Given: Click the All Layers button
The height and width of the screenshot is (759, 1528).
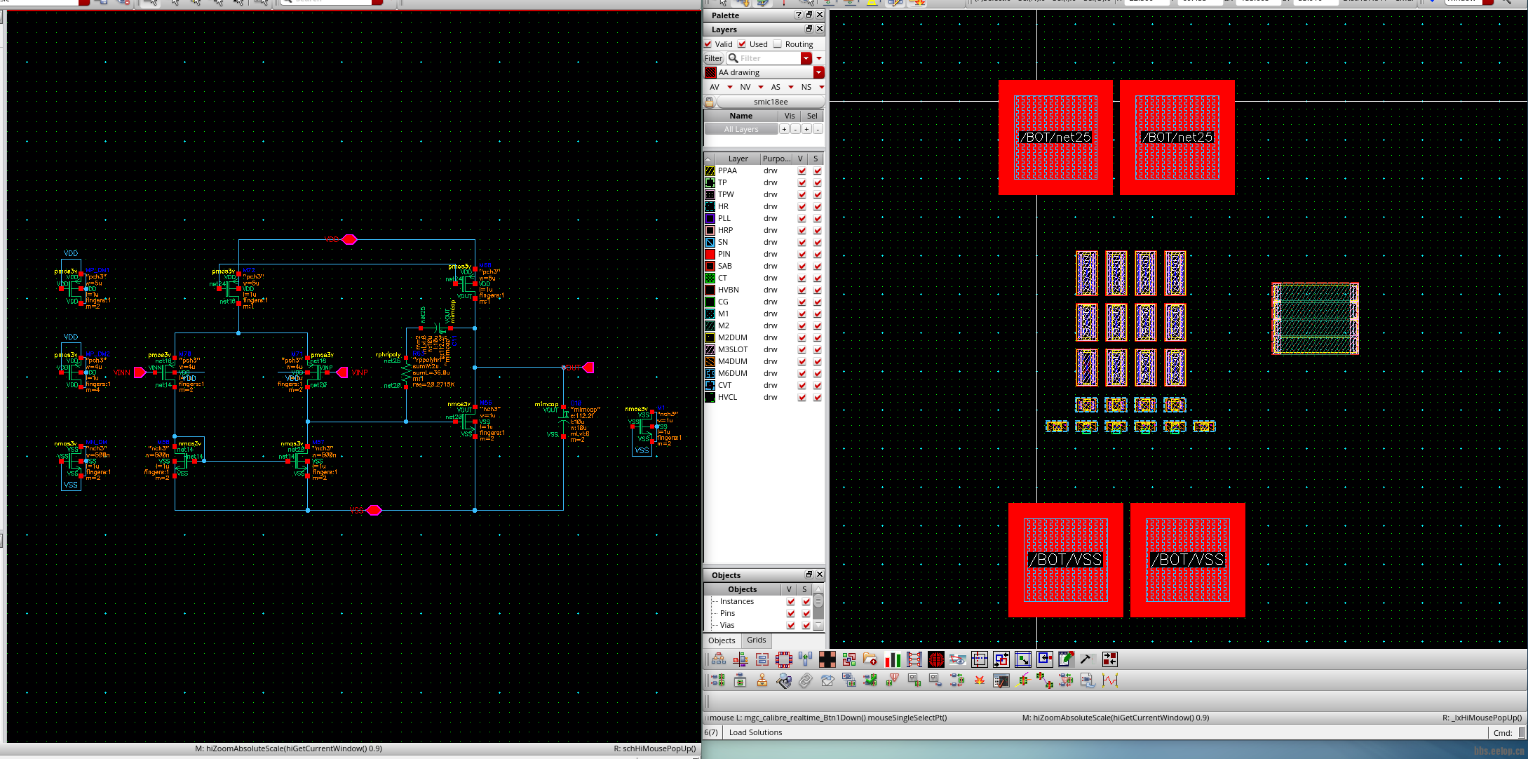Looking at the screenshot, I should [741, 129].
